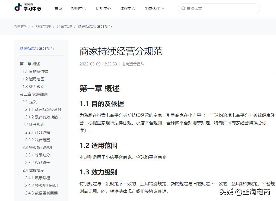Click the author name 电商运营团队

[133, 64]
